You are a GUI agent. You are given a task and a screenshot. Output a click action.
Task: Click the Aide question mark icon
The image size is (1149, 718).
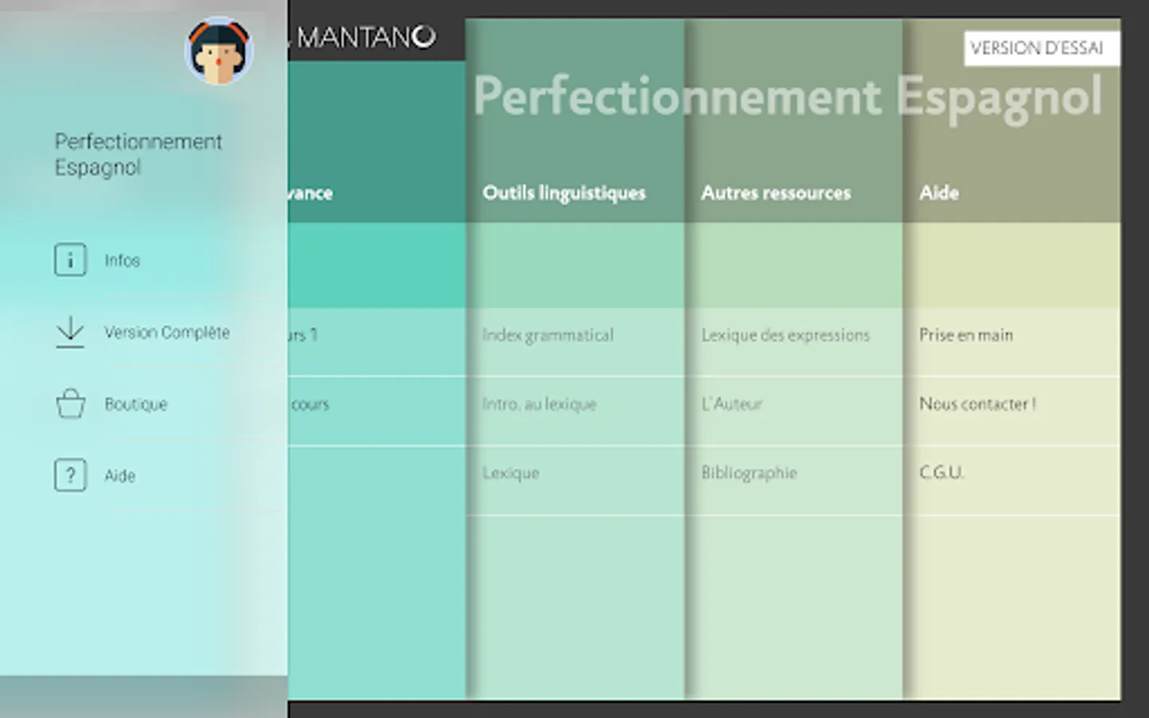[x=70, y=475]
